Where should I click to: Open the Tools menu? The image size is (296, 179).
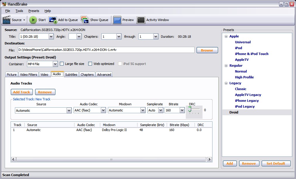[19, 11]
